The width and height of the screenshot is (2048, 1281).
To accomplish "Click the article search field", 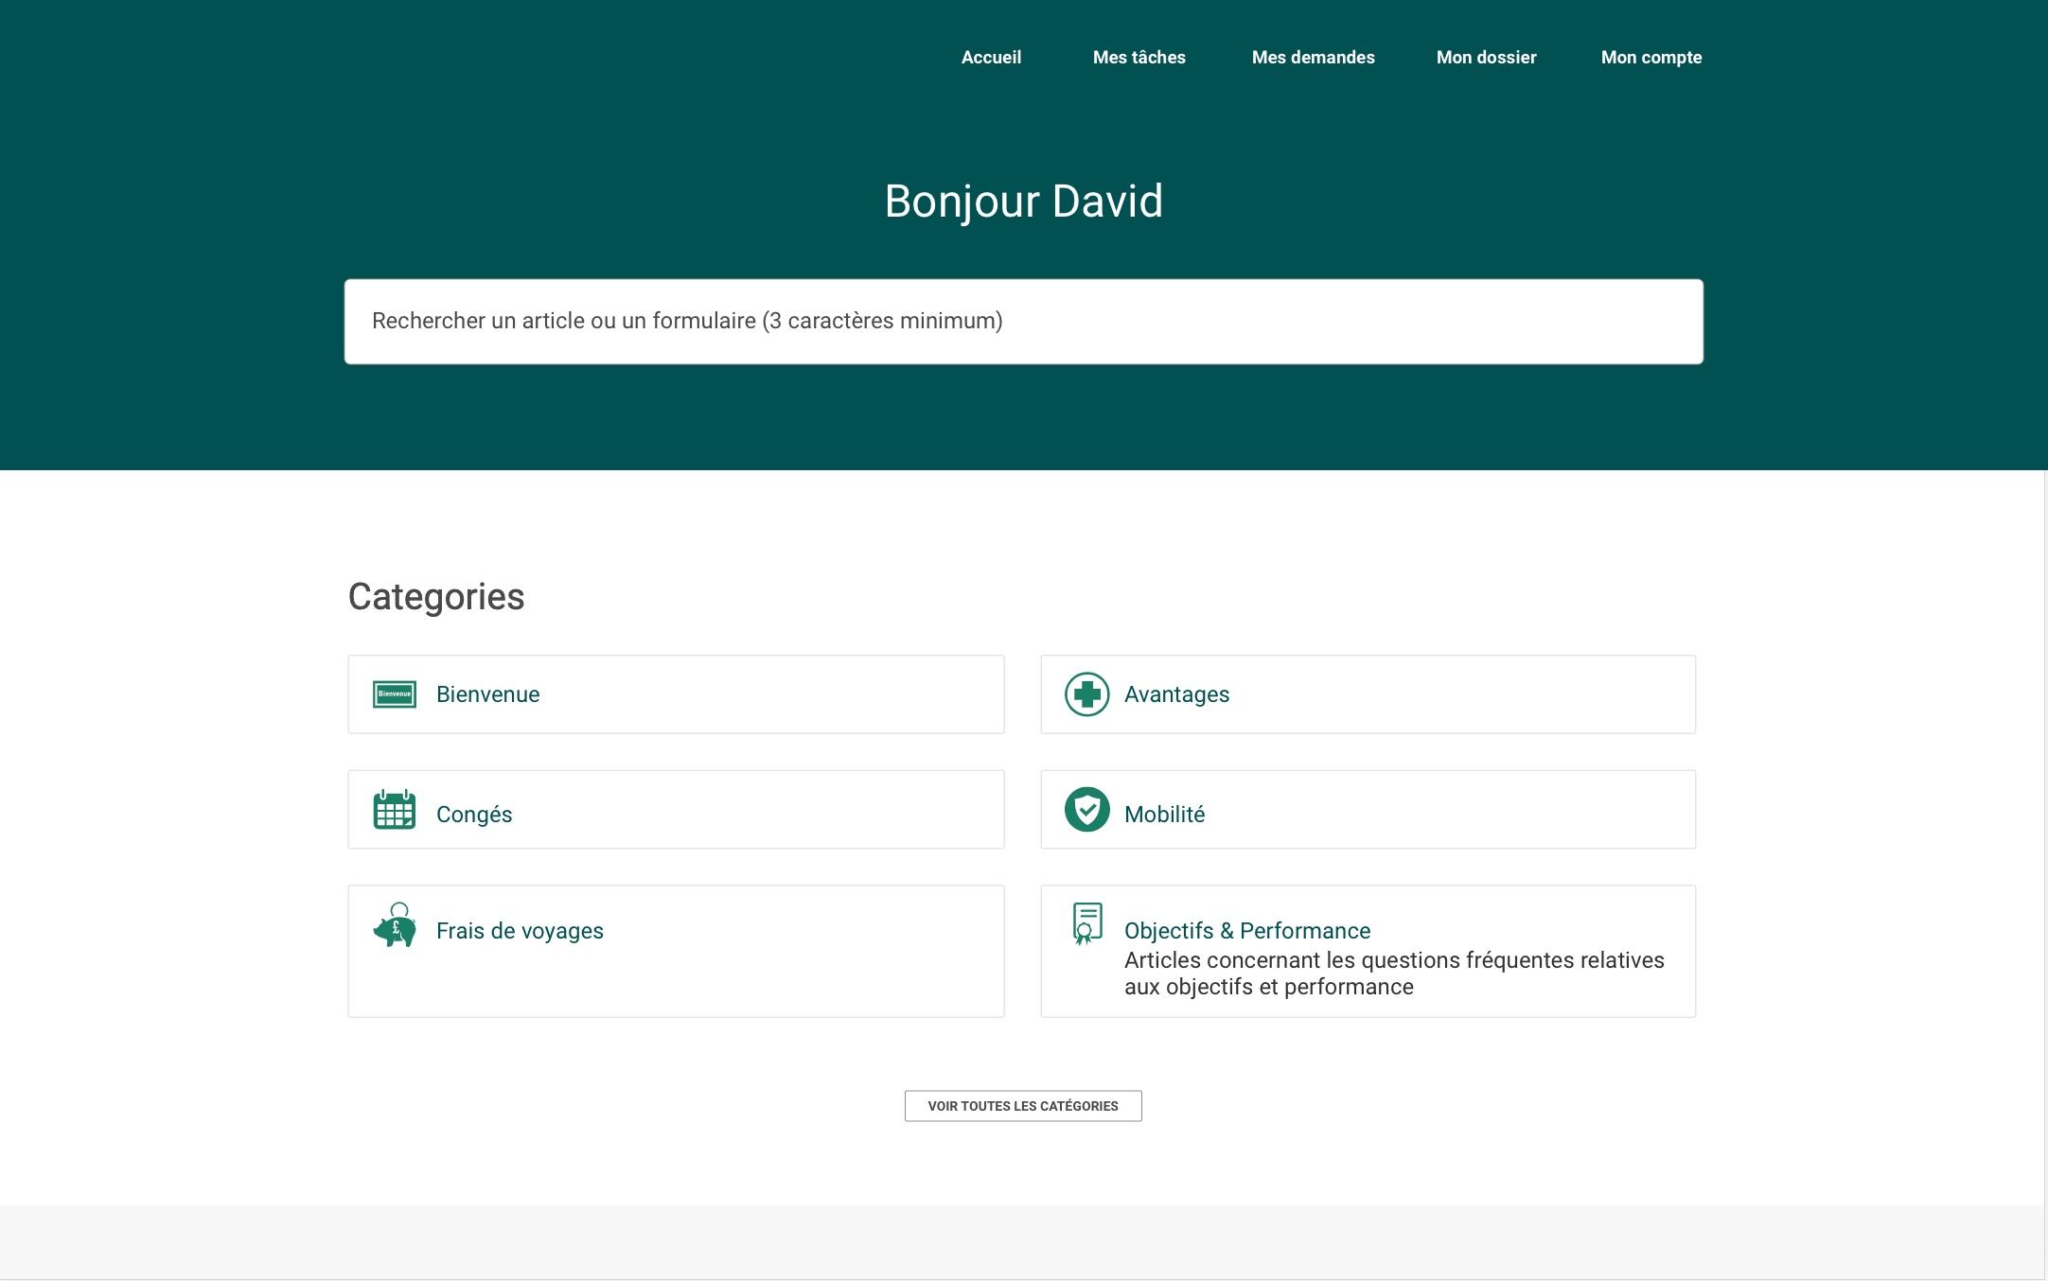I will click(x=1023, y=321).
